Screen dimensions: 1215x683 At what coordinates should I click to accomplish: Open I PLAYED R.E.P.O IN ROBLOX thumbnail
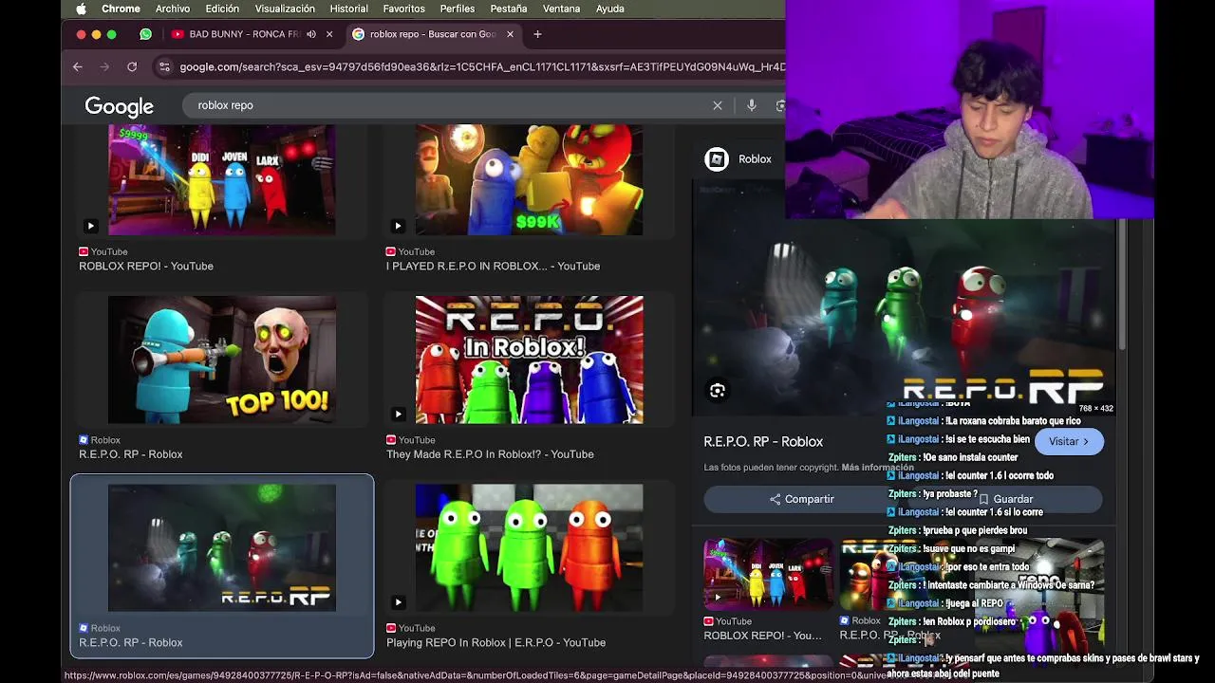529,179
